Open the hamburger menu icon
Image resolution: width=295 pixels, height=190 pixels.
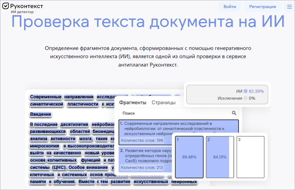coord(289,7)
